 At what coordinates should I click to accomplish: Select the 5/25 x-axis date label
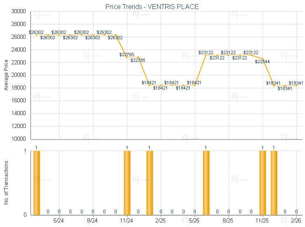195,221
